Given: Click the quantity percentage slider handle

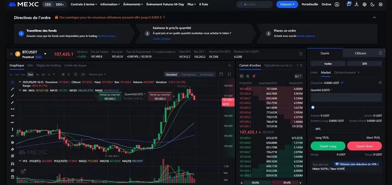Looking at the screenshot, I should (313, 107).
